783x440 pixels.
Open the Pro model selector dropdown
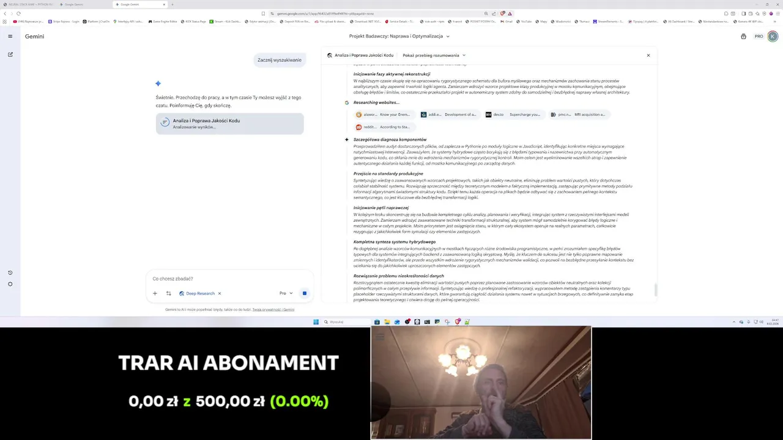(x=286, y=293)
